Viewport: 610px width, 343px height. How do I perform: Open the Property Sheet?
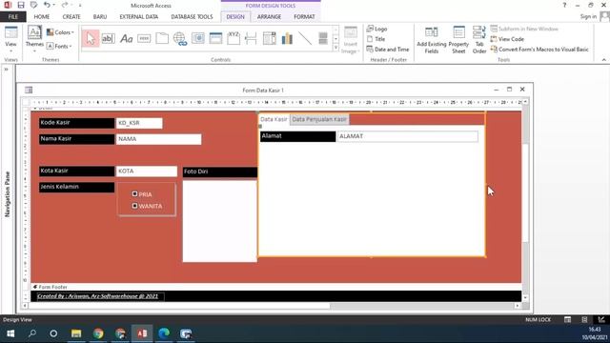458,40
